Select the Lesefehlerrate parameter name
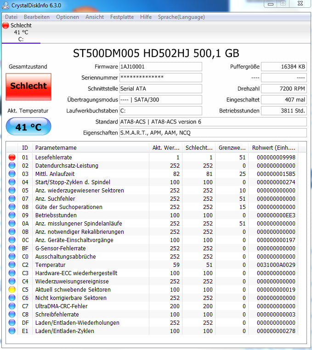Viewport: 312px width, 350px height. 54,158
